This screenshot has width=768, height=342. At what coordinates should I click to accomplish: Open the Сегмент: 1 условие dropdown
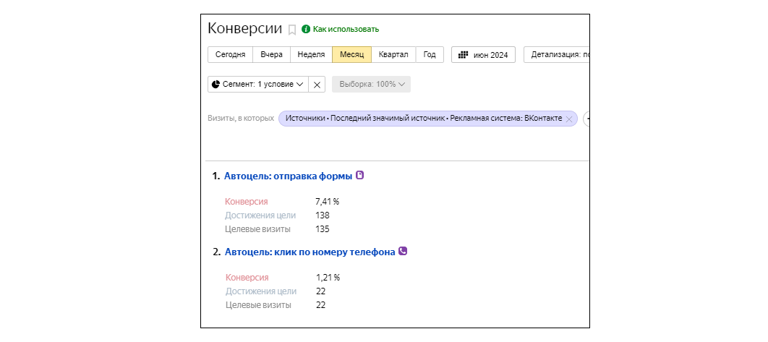(257, 84)
